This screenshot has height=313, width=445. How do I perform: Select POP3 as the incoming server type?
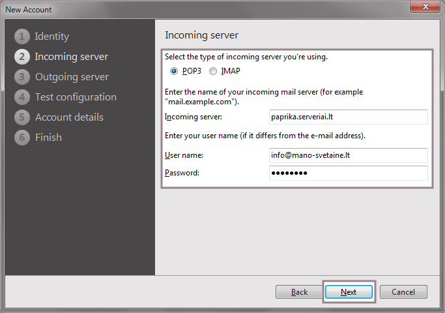click(x=174, y=71)
